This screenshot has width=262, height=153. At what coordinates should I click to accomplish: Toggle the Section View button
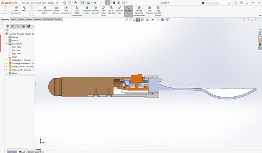(138, 20)
